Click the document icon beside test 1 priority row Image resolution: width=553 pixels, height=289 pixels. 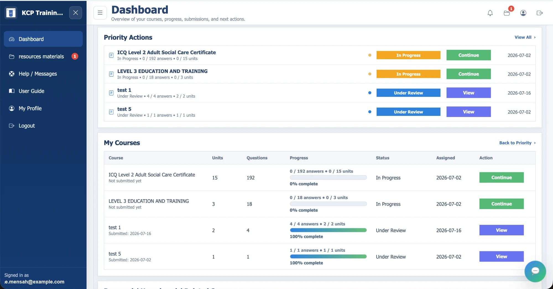111,93
